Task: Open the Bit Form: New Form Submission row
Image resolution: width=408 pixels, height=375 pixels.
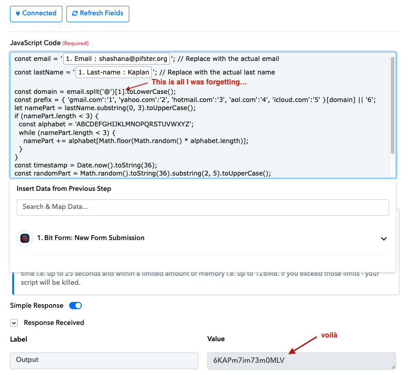Action: pyautogui.click(x=90, y=238)
